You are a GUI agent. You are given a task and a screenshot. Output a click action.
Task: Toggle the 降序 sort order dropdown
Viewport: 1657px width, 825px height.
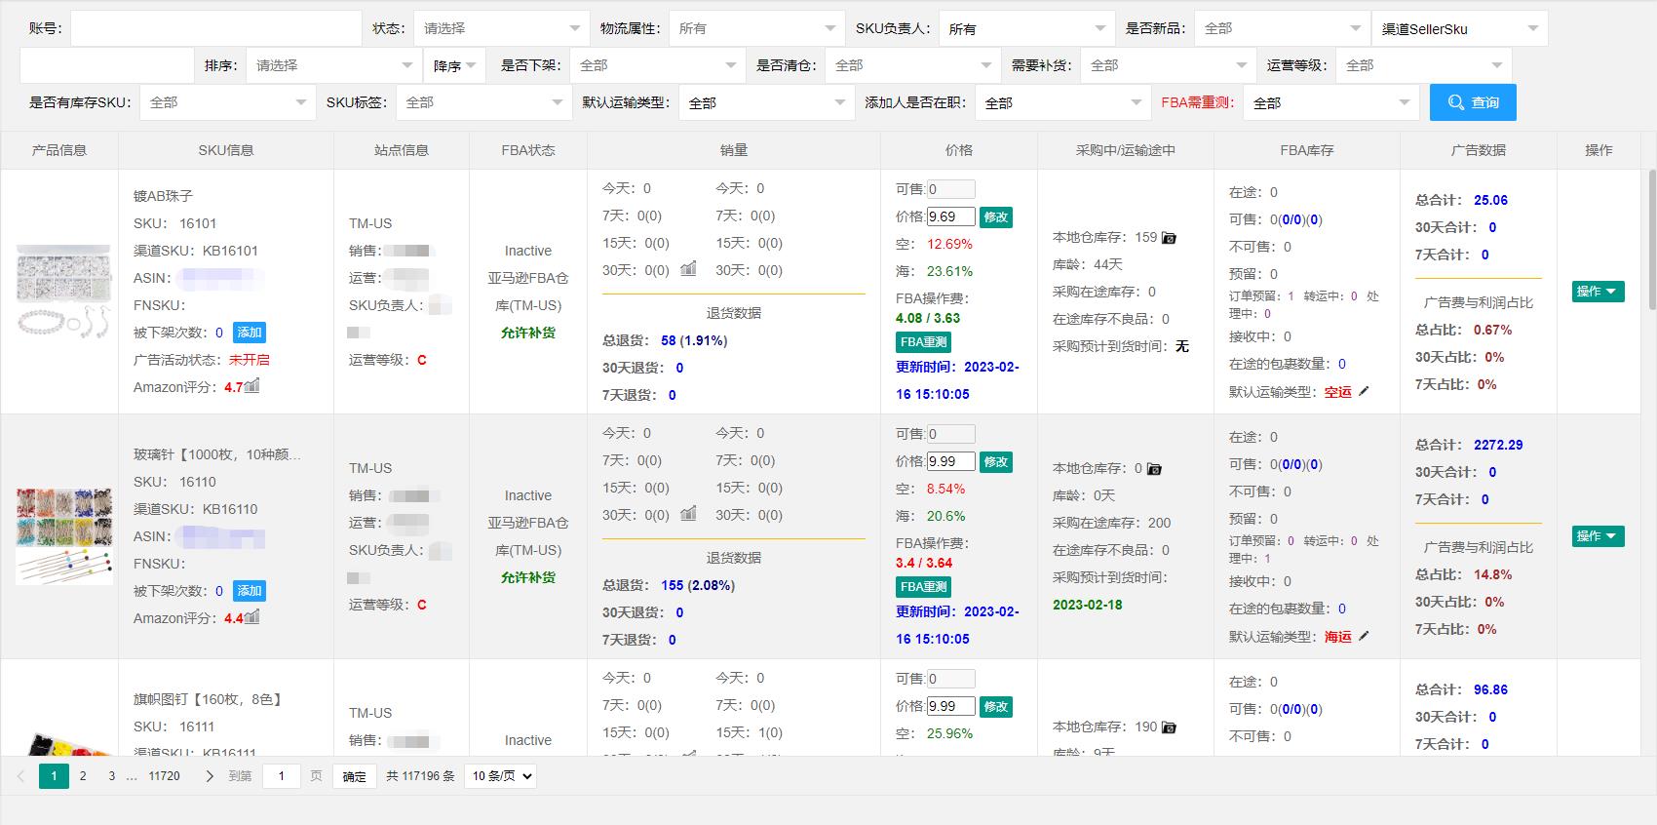click(x=455, y=65)
